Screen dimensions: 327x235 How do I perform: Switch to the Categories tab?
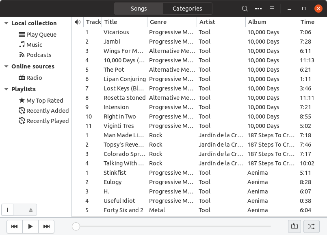[187, 9]
